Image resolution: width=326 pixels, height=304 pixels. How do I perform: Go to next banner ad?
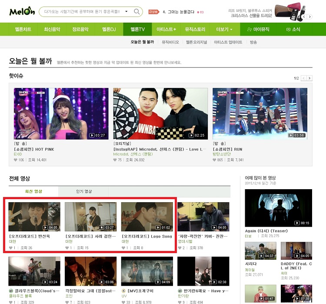pyautogui.click(x=309, y=17)
